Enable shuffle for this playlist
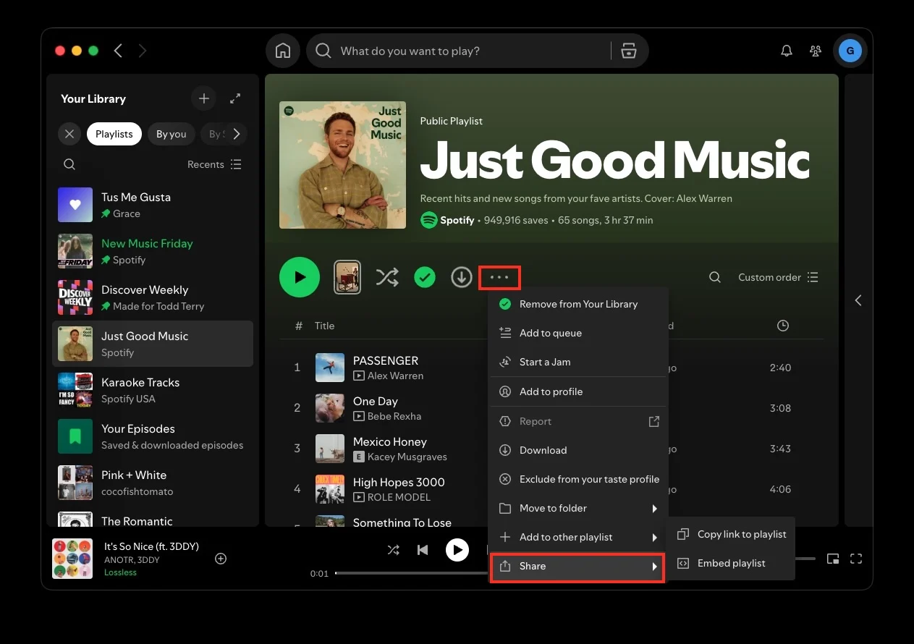Image resolution: width=914 pixels, height=644 pixels. tap(387, 277)
